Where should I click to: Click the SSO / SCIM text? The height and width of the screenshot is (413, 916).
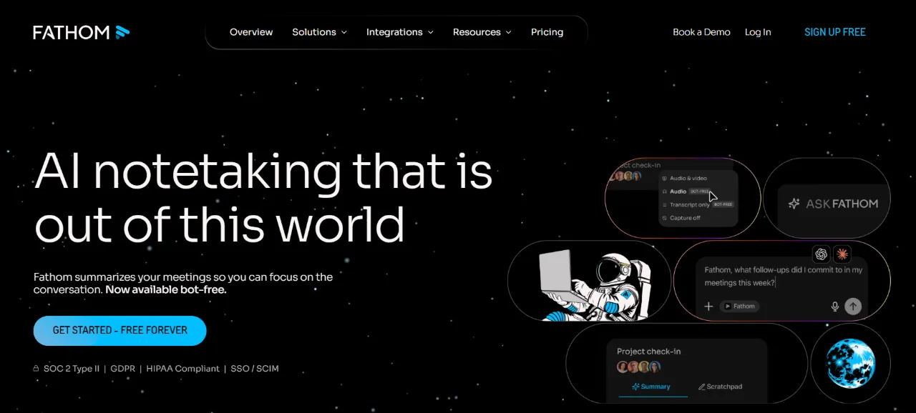click(255, 369)
